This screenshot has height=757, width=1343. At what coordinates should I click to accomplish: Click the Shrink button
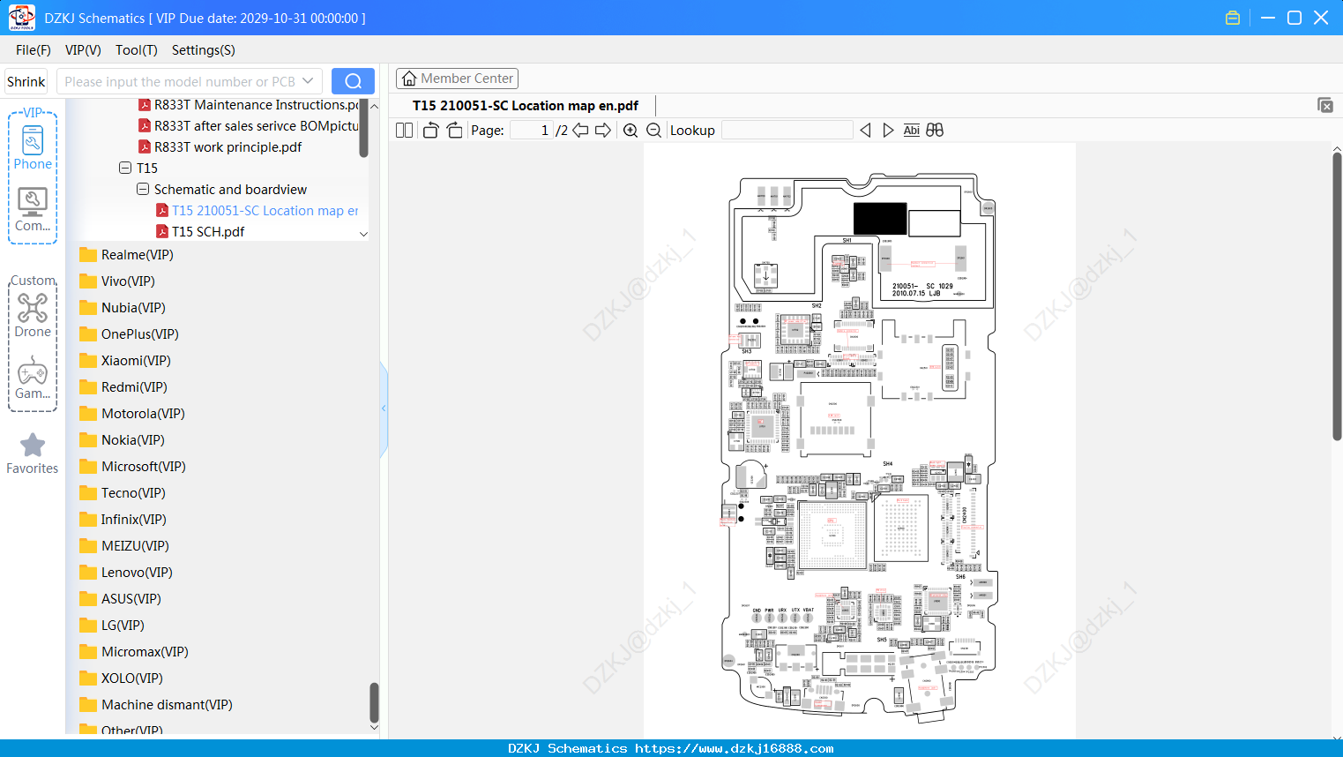pos(26,81)
